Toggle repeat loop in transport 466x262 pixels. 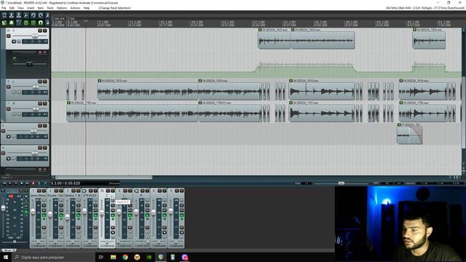(39, 183)
